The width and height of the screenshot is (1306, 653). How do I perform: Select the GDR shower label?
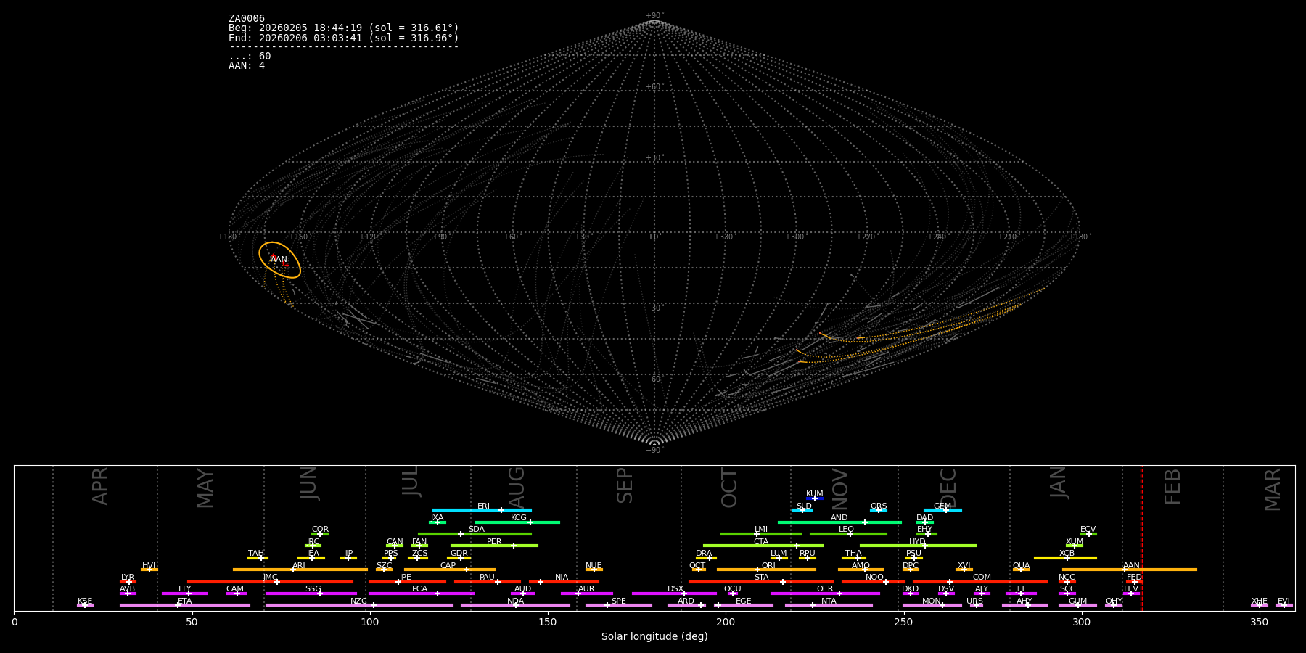point(459,554)
